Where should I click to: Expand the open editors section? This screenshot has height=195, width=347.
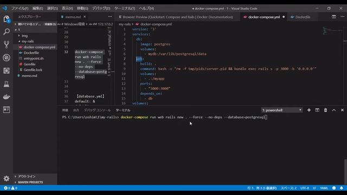click(35, 24)
